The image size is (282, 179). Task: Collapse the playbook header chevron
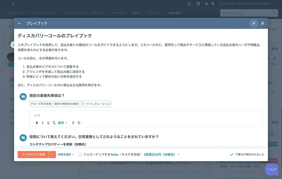pyautogui.click(x=19, y=23)
